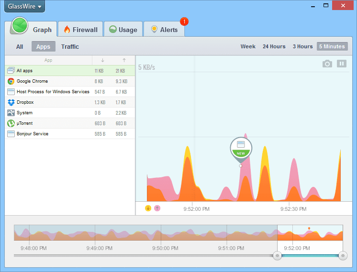
Task: Click the Dropbox icon
Action: (x=11, y=102)
